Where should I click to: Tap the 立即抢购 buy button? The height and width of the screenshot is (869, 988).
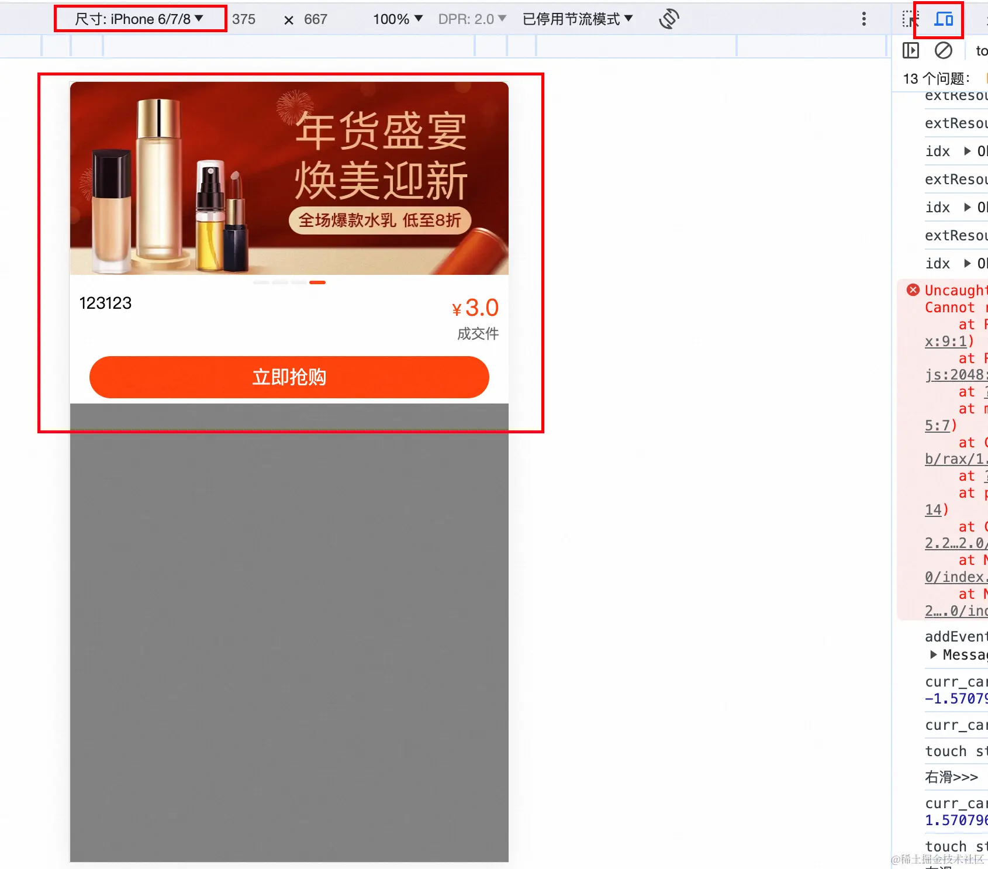tap(289, 377)
